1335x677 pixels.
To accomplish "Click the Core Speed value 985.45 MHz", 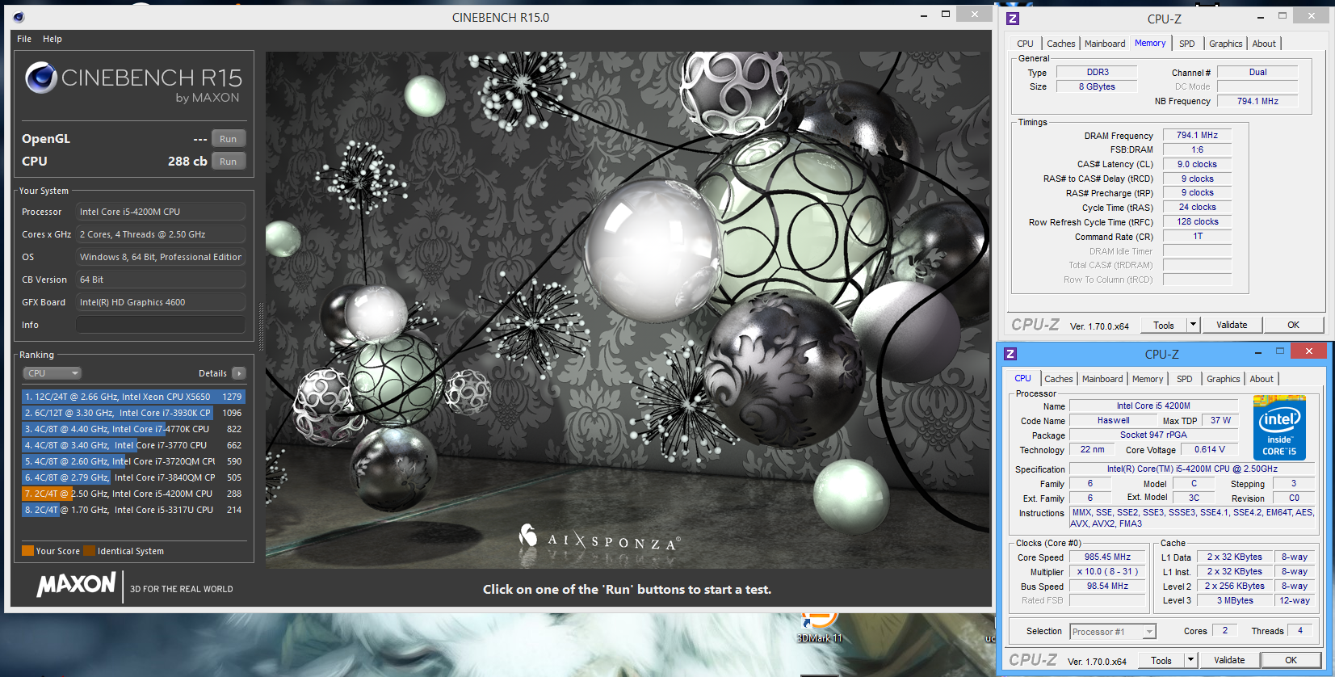I will [1107, 557].
